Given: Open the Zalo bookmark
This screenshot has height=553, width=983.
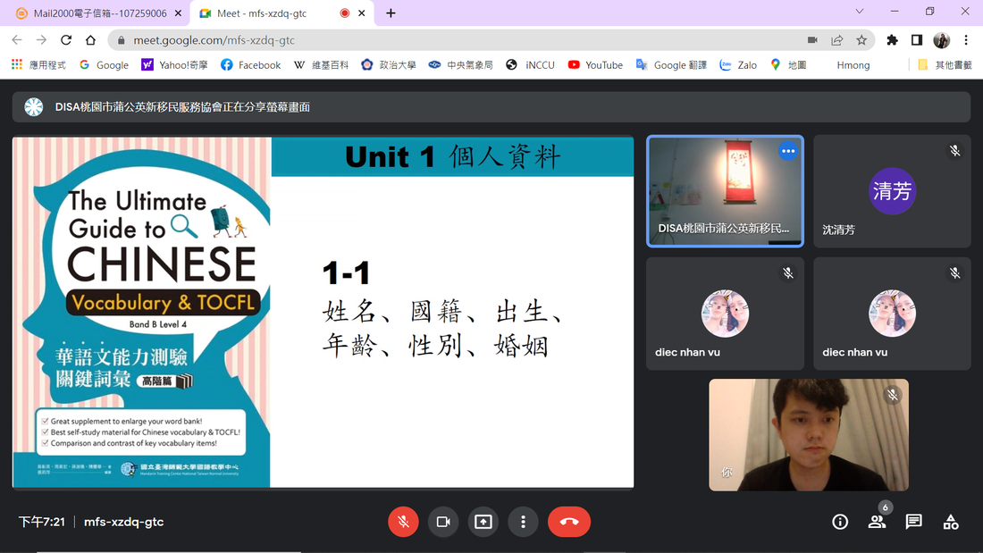Looking at the screenshot, I should (738, 64).
